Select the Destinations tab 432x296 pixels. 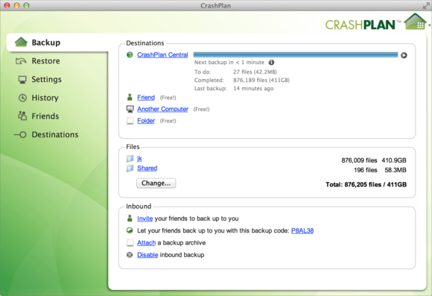(x=55, y=135)
